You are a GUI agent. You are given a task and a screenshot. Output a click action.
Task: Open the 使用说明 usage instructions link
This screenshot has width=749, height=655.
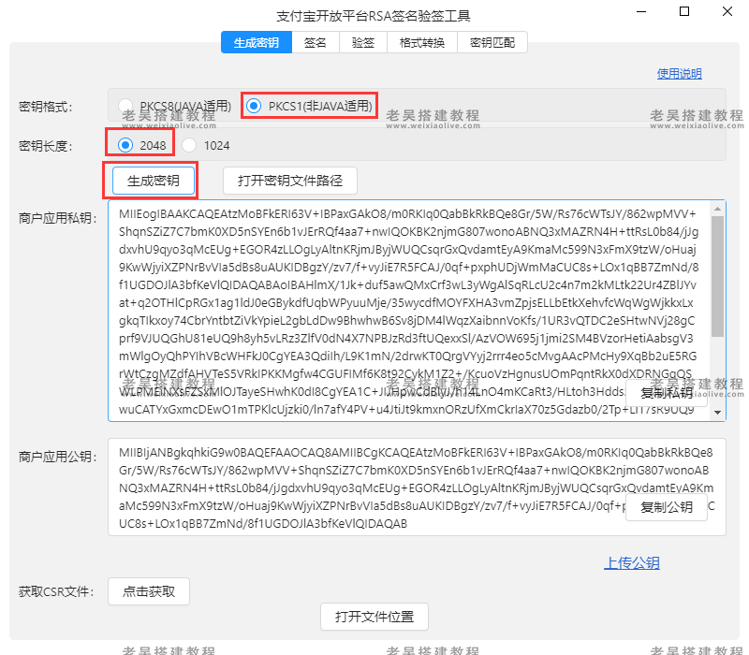(679, 73)
